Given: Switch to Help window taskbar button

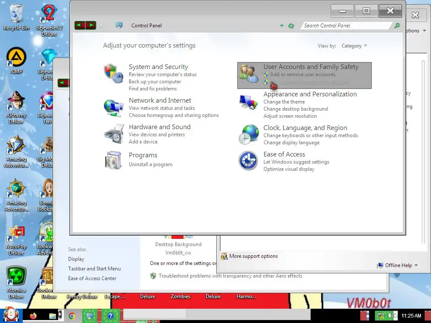Looking at the screenshot, I should 111,316.
